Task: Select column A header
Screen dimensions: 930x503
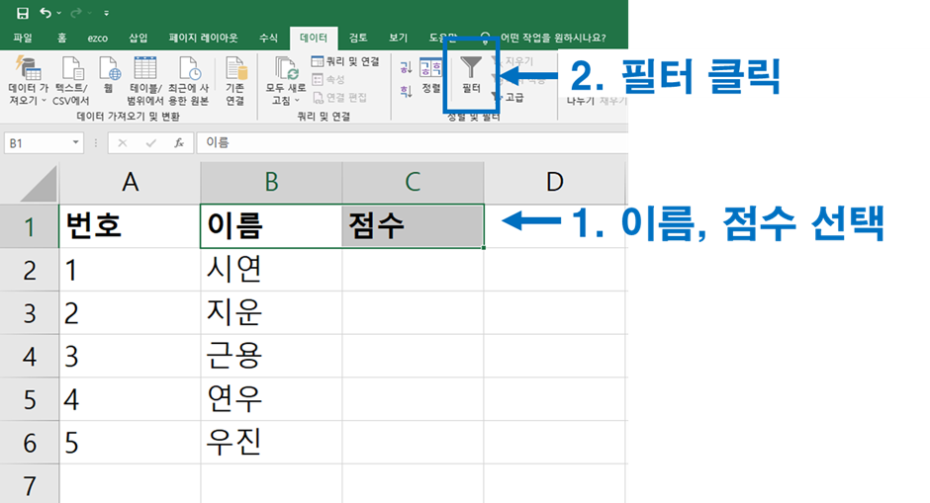Action: (x=130, y=183)
